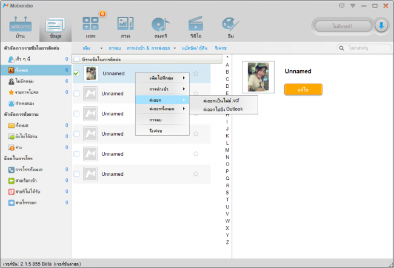Click the ไม่มีทาสก์! task status bar
Screen dimensions: 394x268
[342, 26]
